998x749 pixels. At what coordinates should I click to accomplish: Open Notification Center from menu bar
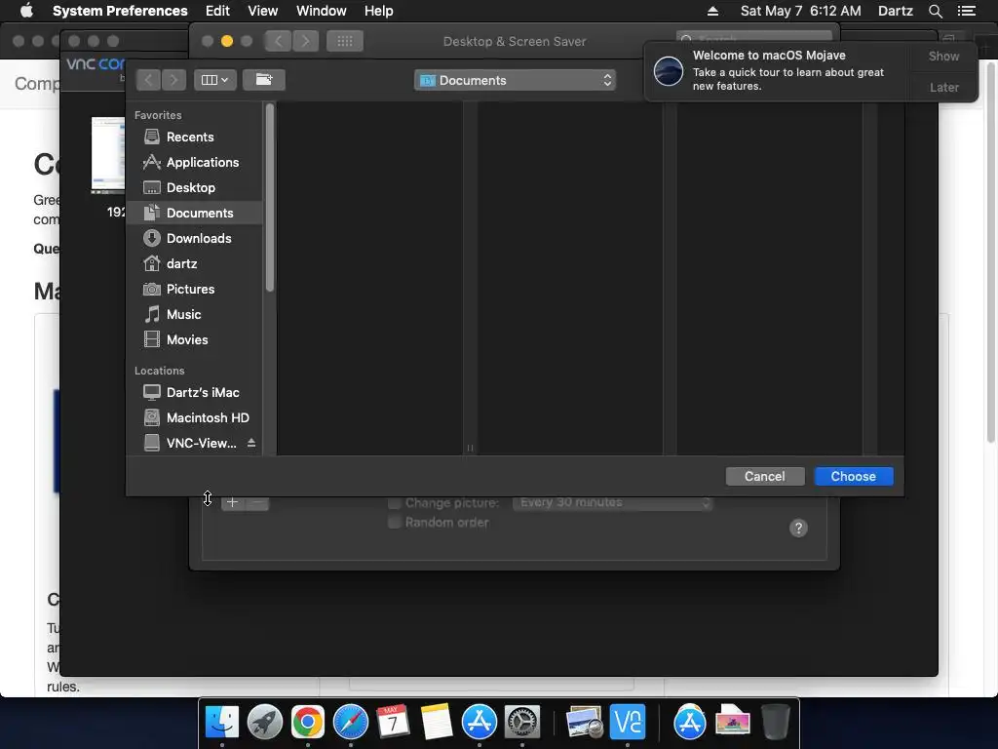[966, 11]
